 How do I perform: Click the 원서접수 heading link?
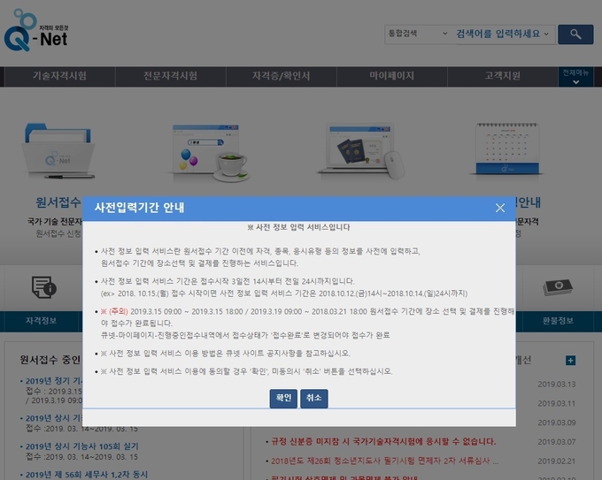[x=58, y=202]
